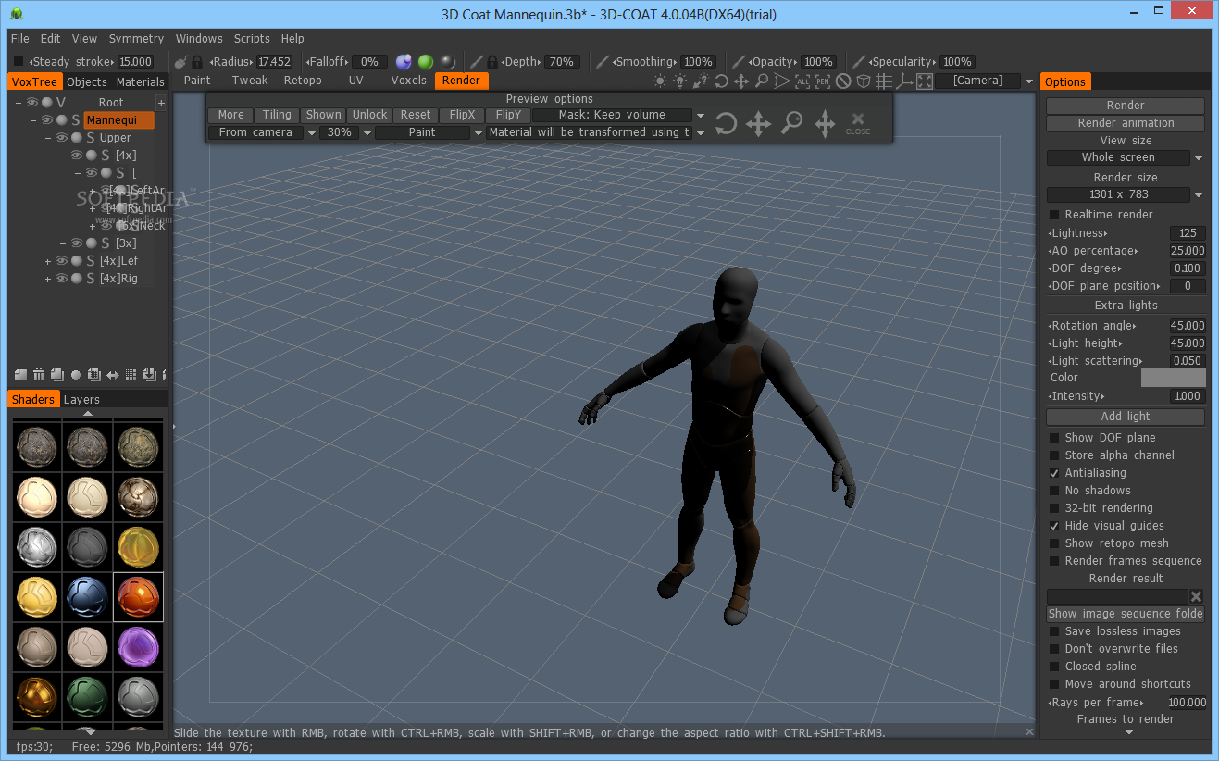Select the orange-red shader thumbnail
This screenshot has width=1219, height=761.
coord(138,596)
